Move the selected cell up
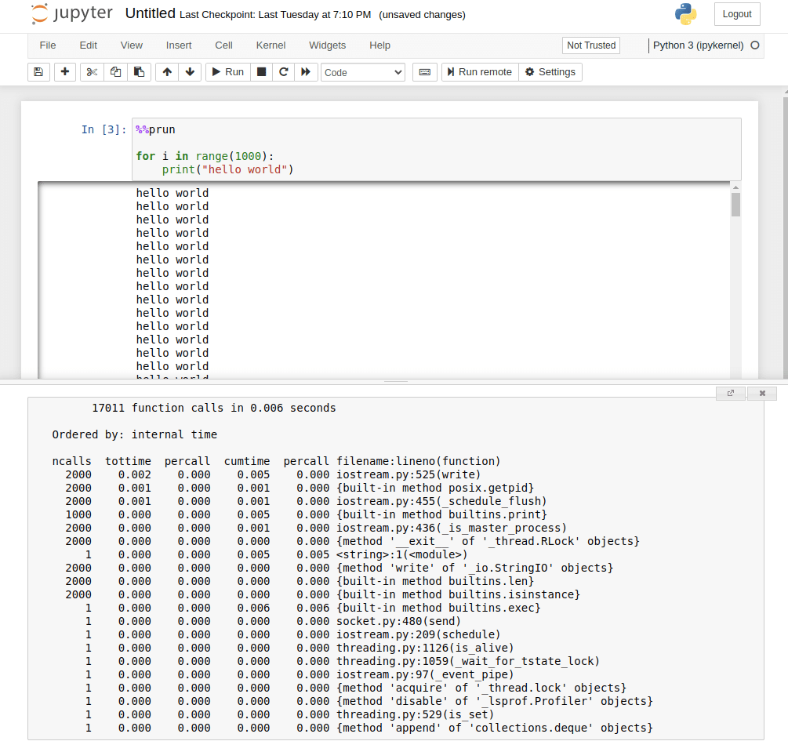 coord(165,71)
